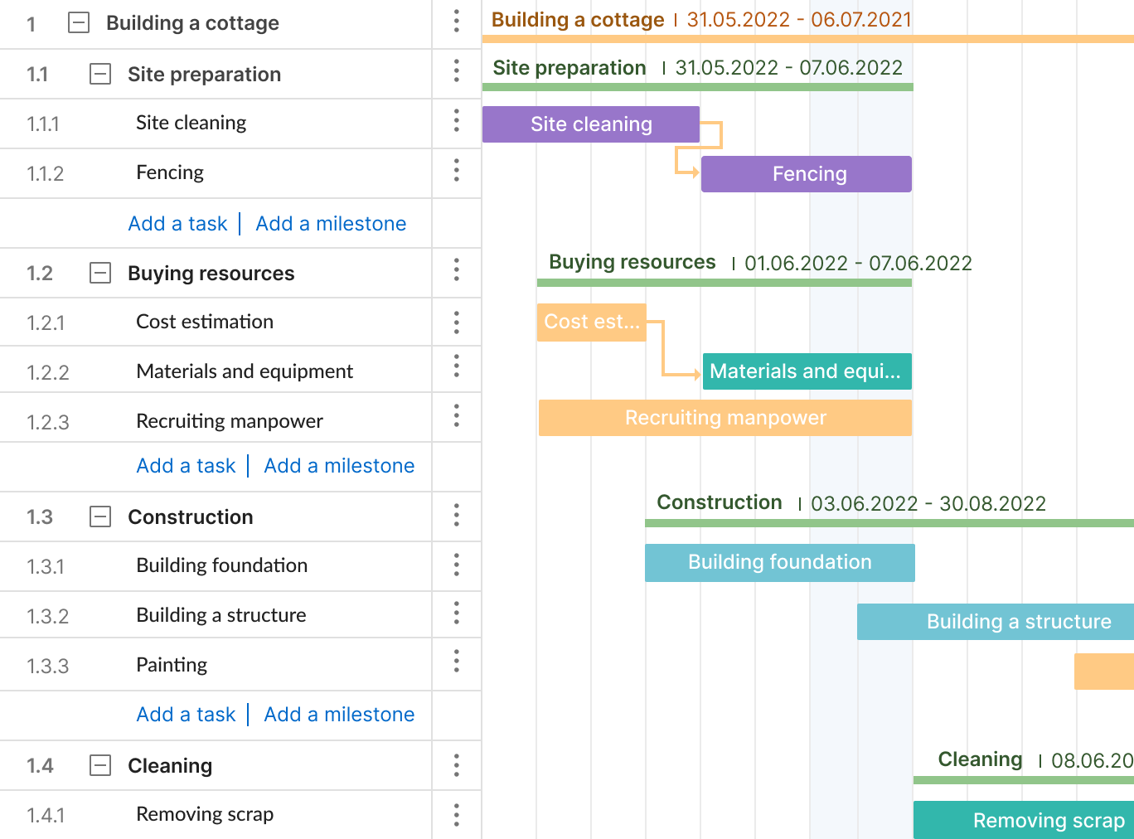
Task: Open the Removing scrap task menu
Action: [x=457, y=814]
